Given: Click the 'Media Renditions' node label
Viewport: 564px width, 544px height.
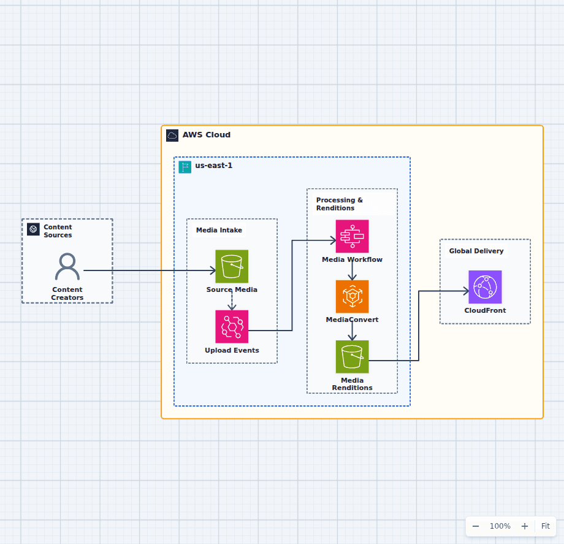Looking at the screenshot, I should [352, 384].
